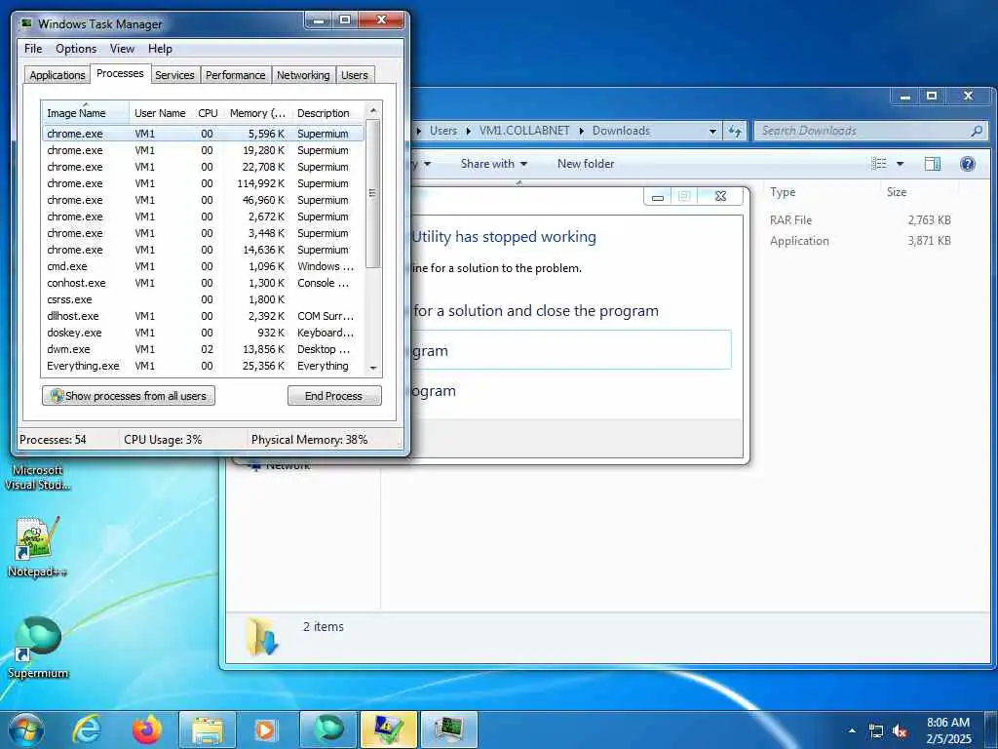The height and width of the screenshot is (749, 998).
Task: Open the clock showing 8:06 AM
Action: click(948, 730)
